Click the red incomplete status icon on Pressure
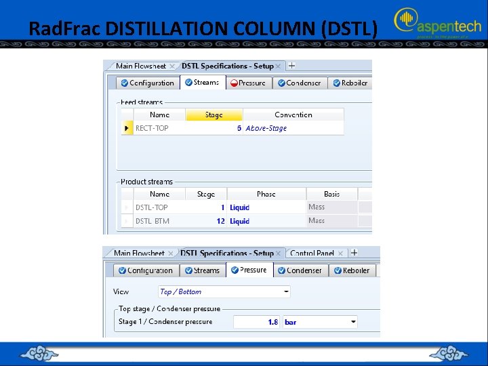The image size is (488, 366). [234, 83]
